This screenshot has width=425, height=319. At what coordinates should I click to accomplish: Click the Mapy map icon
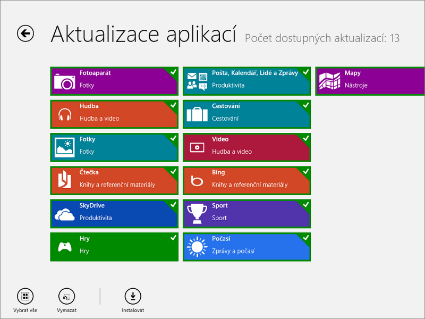[329, 81]
